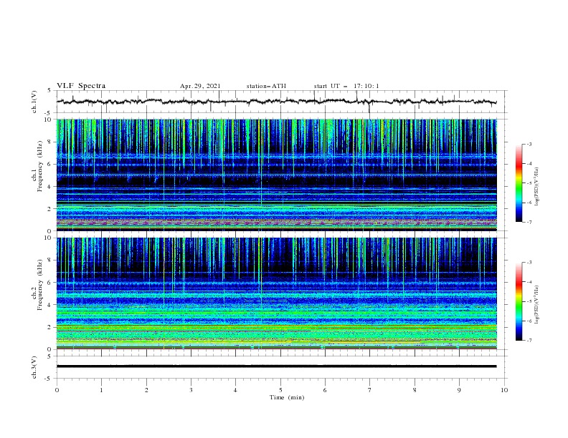Click the date 'Apr. 29, 2021'

(x=200, y=86)
